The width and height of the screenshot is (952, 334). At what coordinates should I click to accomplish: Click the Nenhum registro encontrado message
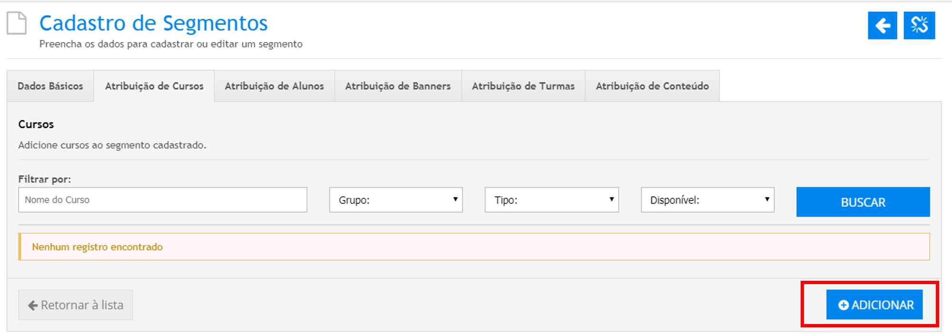coord(98,247)
